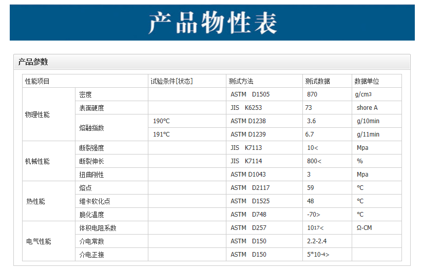Select the -70> brittleness value
The image size is (422, 270).
coord(314,215)
